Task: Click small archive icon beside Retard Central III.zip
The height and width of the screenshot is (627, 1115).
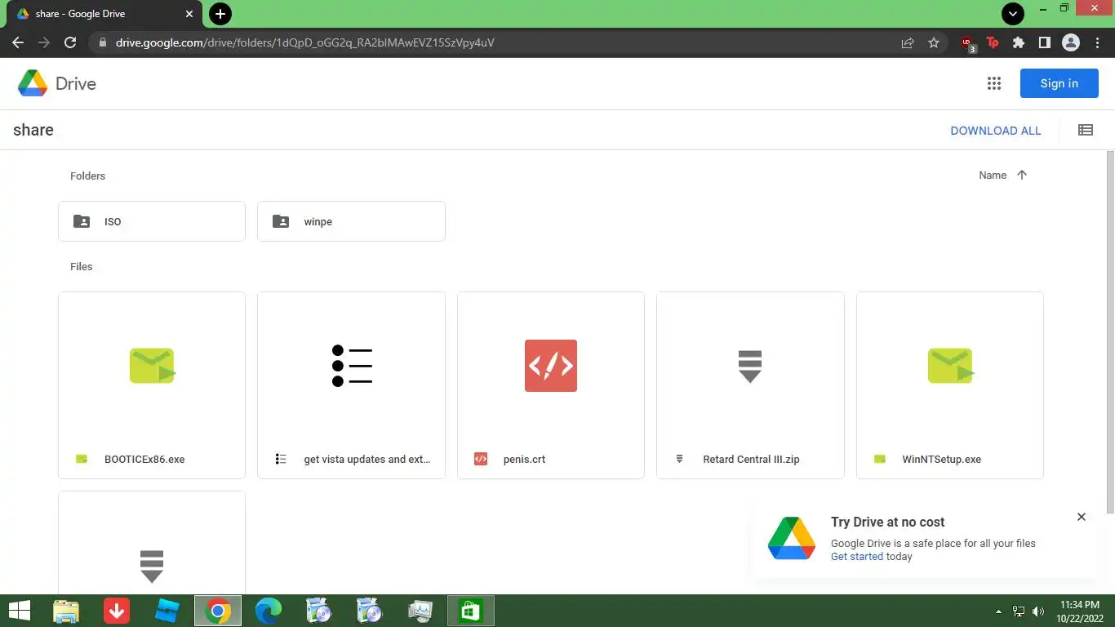Action: coord(679,459)
